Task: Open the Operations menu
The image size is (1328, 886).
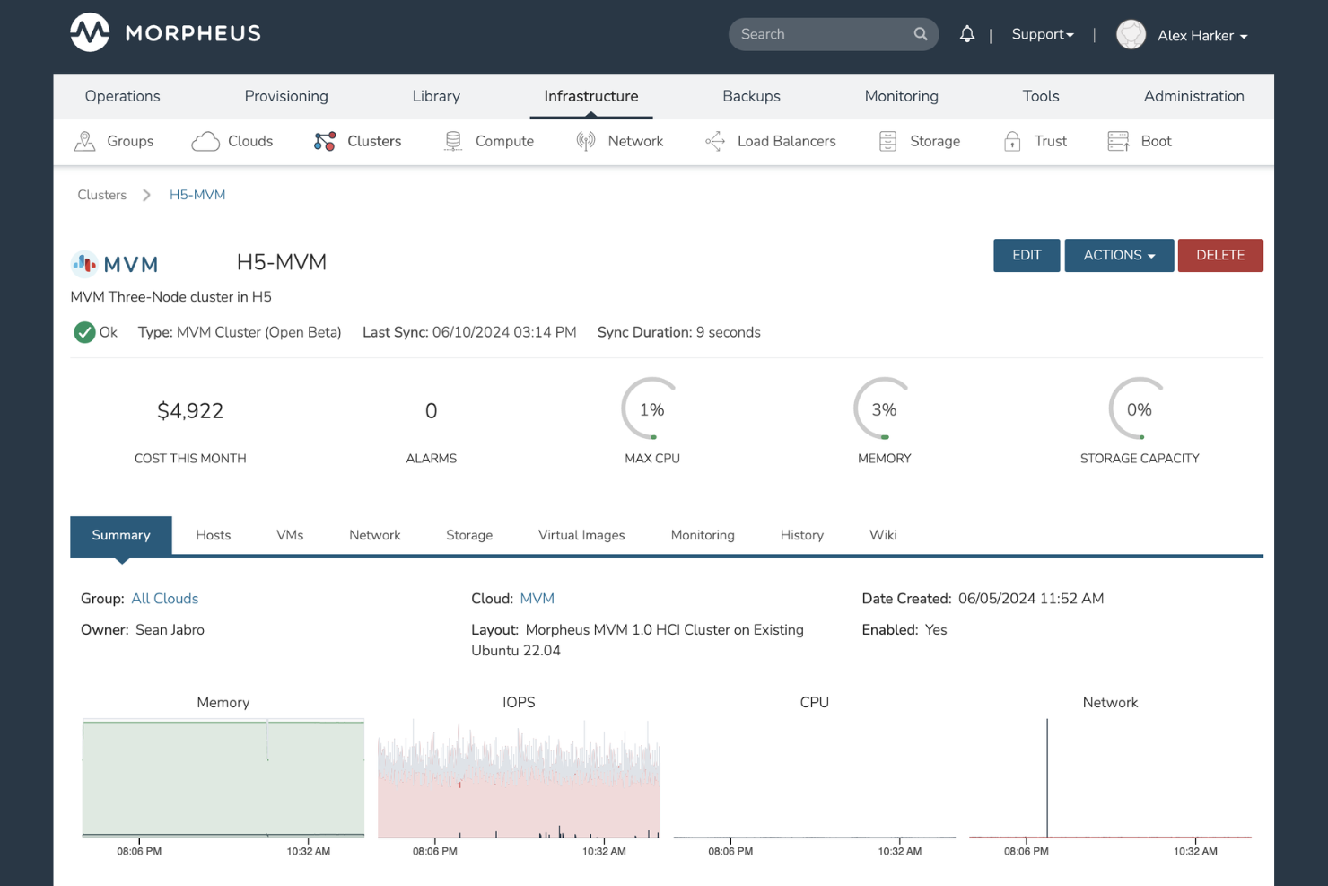Action: (x=123, y=96)
